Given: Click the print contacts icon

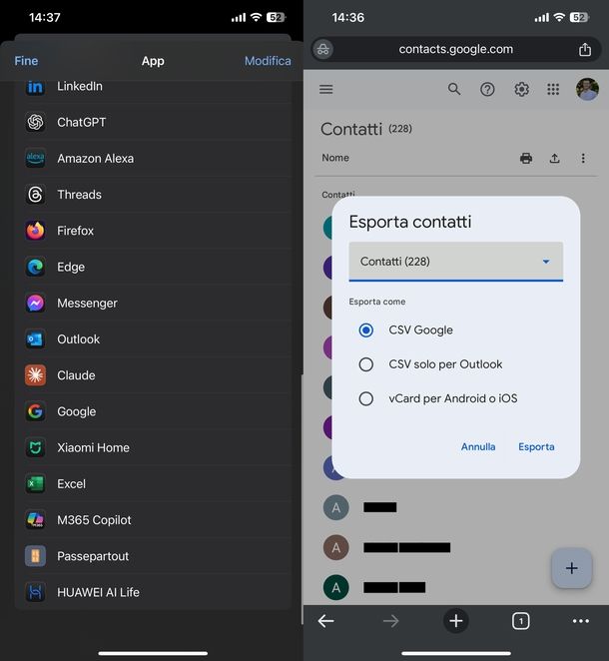Looking at the screenshot, I should click(526, 159).
